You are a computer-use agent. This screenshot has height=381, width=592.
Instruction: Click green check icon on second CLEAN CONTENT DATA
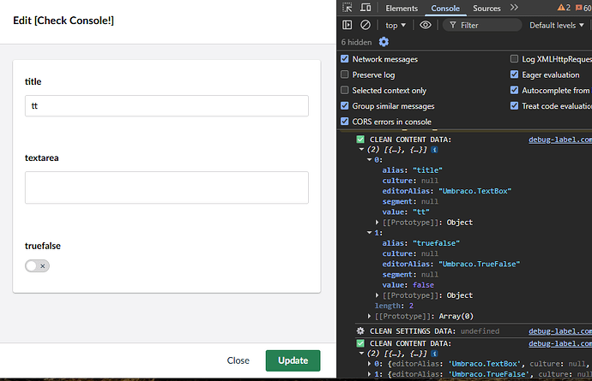(x=360, y=343)
